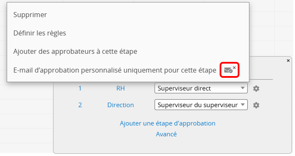Close the approval steps panel
295x156 pixels.
(x=288, y=61)
